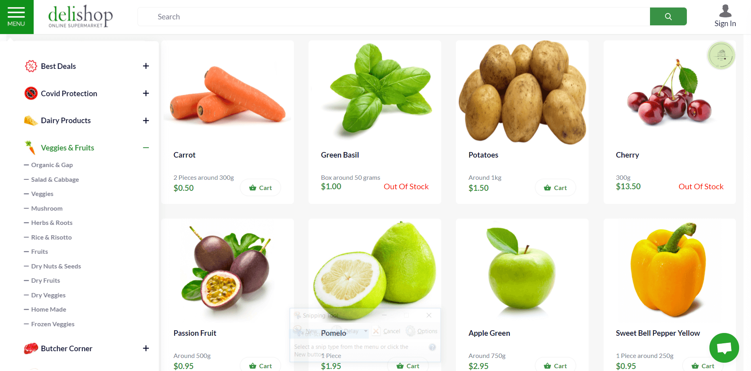Add Potatoes to cart
751x371 pixels.
(x=555, y=188)
